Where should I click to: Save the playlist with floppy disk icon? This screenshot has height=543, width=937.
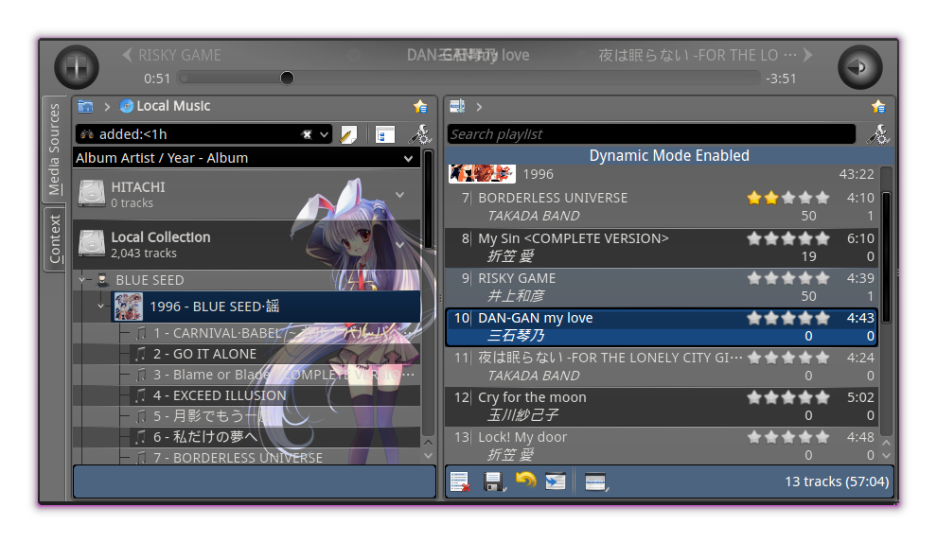coord(494,482)
